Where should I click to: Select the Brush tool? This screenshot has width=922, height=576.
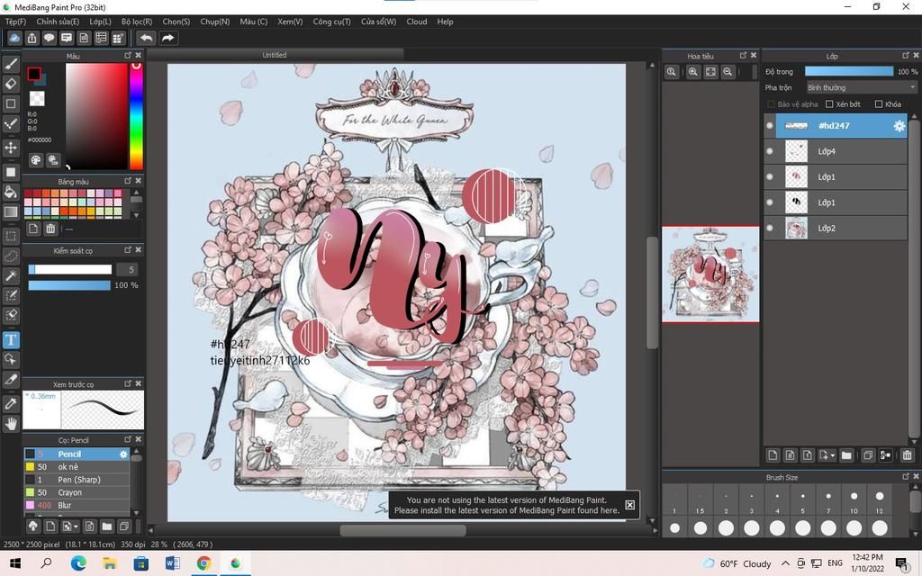click(11, 64)
